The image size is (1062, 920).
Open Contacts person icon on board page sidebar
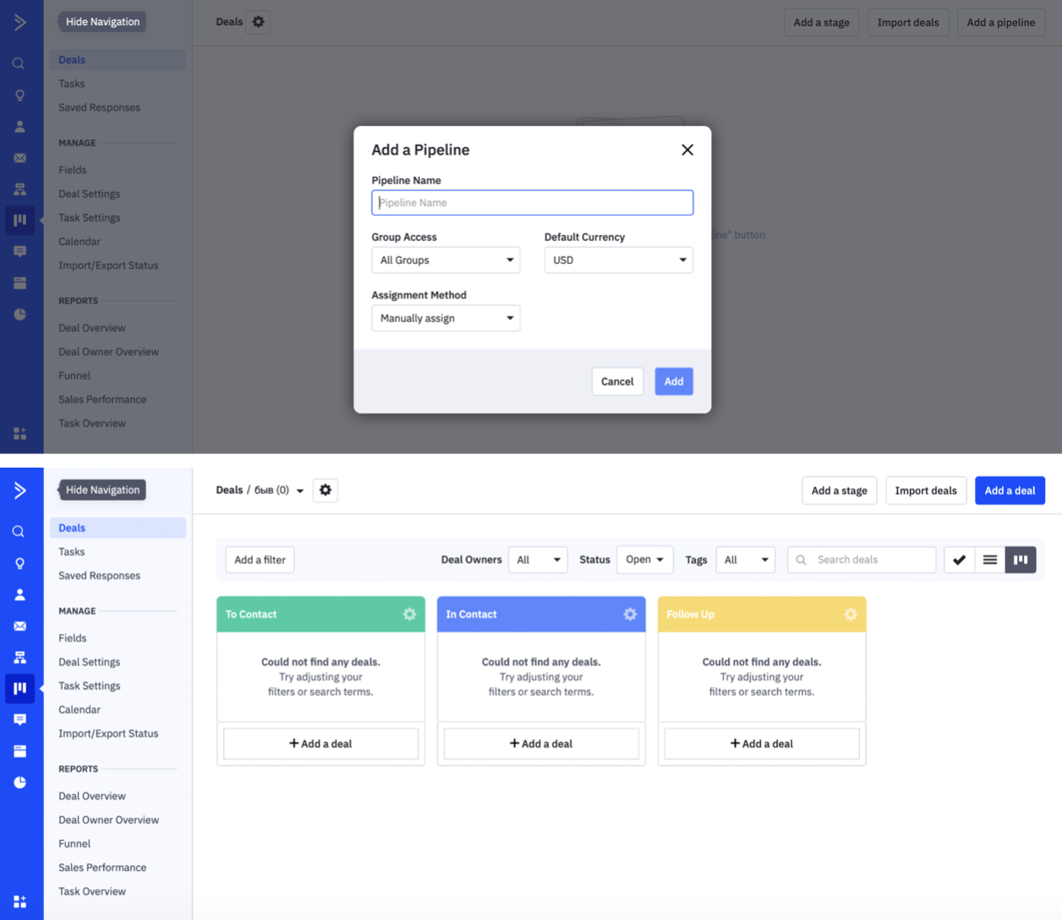coord(19,595)
